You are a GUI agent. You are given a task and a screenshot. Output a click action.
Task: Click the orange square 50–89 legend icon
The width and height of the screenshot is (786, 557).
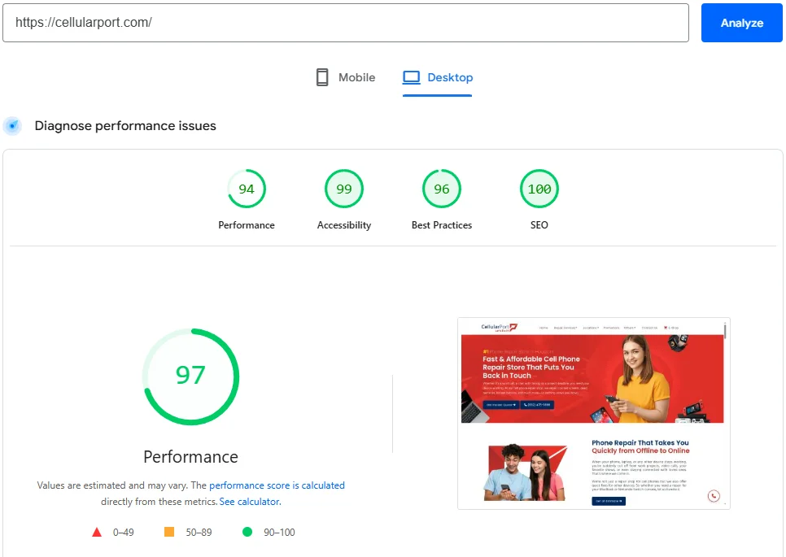pyautogui.click(x=169, y=533)
